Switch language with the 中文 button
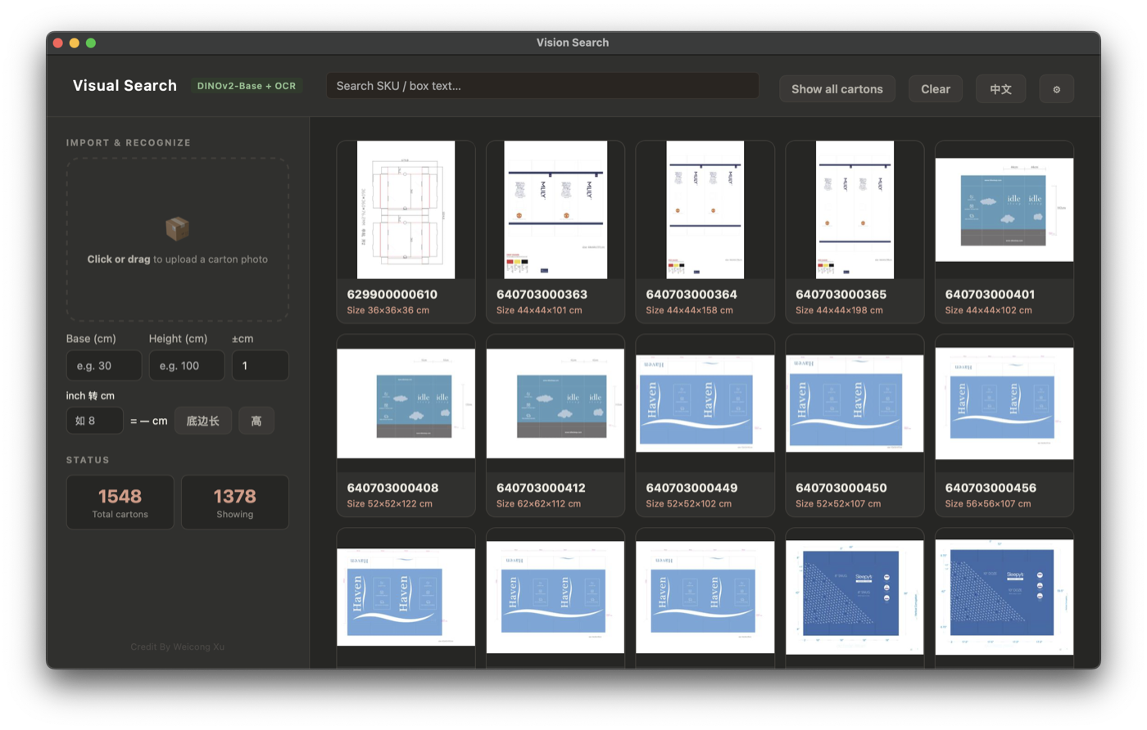Screen dimensions: 1147x730 (1000, 89)
